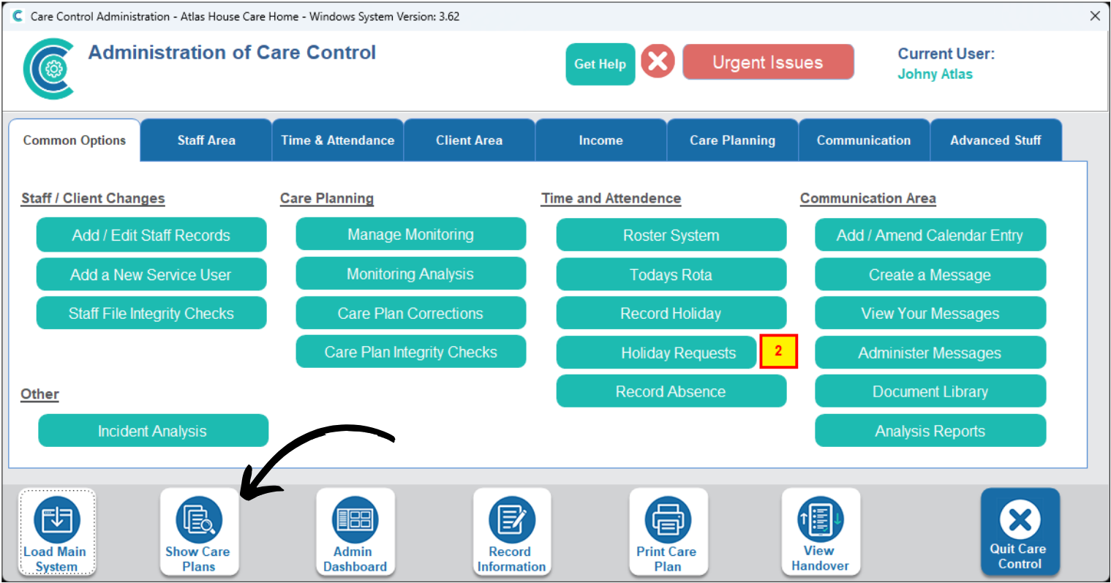Image resolution: width=1111 pixels, height=583 pixels.
Task: Go to the Advanced Stuff tab
Action: pos(995,140)
